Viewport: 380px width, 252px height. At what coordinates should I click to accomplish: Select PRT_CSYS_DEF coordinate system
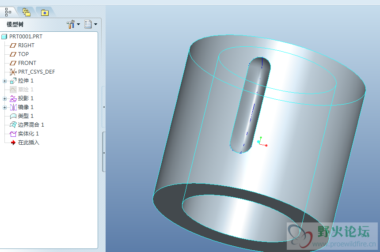click(36, 72)
